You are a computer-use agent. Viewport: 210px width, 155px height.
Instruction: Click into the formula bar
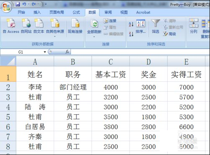pos(140,52)
